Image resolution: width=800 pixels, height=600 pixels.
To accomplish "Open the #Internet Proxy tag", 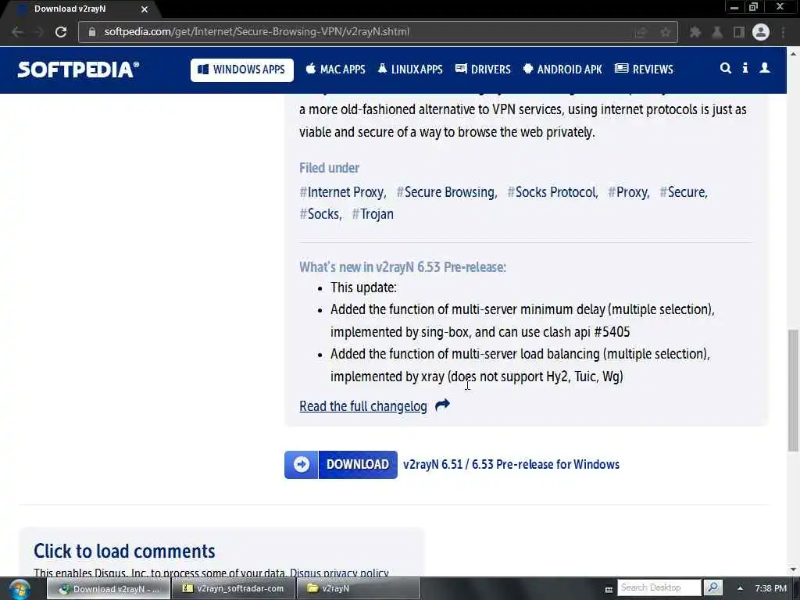I will pos(343,192).
